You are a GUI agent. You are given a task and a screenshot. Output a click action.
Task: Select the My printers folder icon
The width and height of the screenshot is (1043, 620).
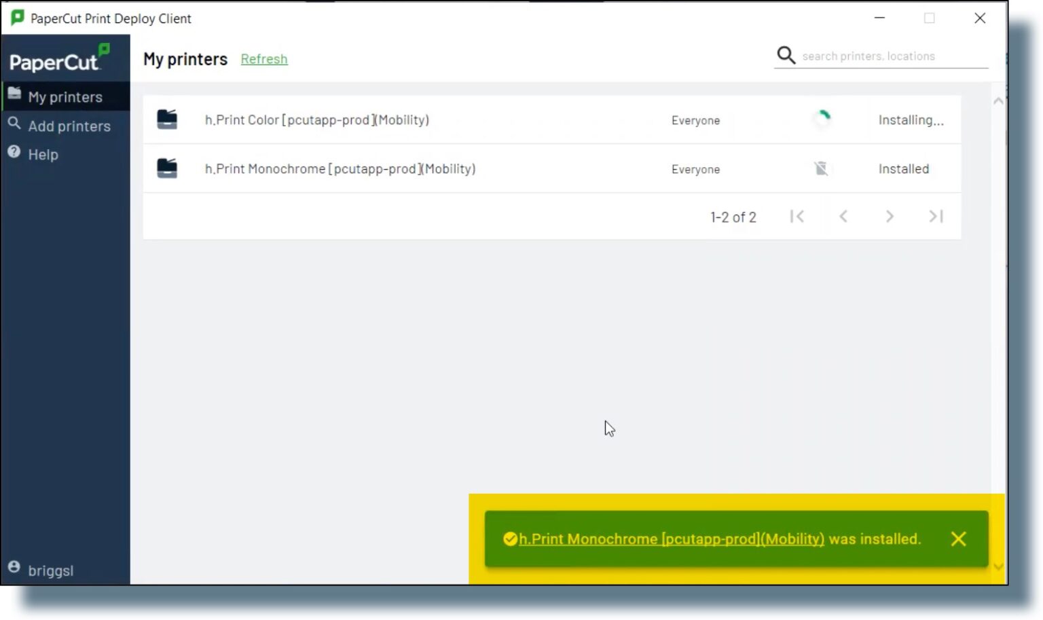coord(14,94)
